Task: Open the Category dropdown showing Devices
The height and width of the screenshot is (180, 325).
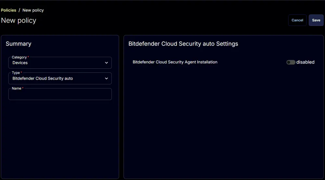Action: coord(60,62)
